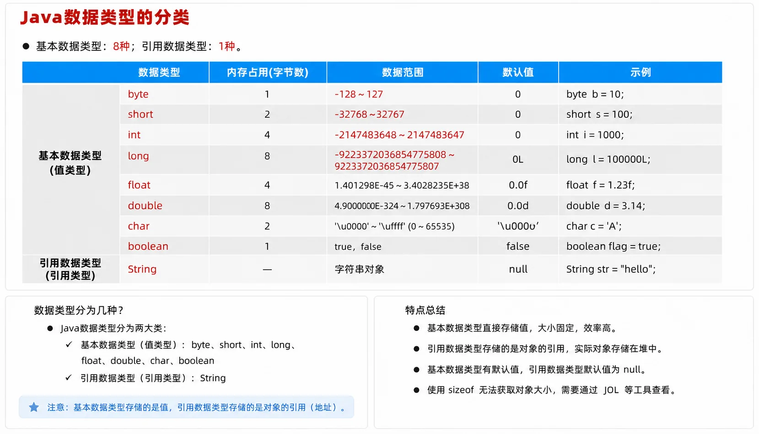Click the bullet about objects stored in 堆中
This screenshot has width=759, height=434.
pyautogui.click(x=545, y=349)
